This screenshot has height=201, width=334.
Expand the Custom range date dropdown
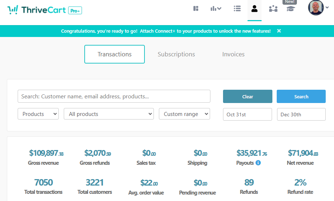coord(184,114)
